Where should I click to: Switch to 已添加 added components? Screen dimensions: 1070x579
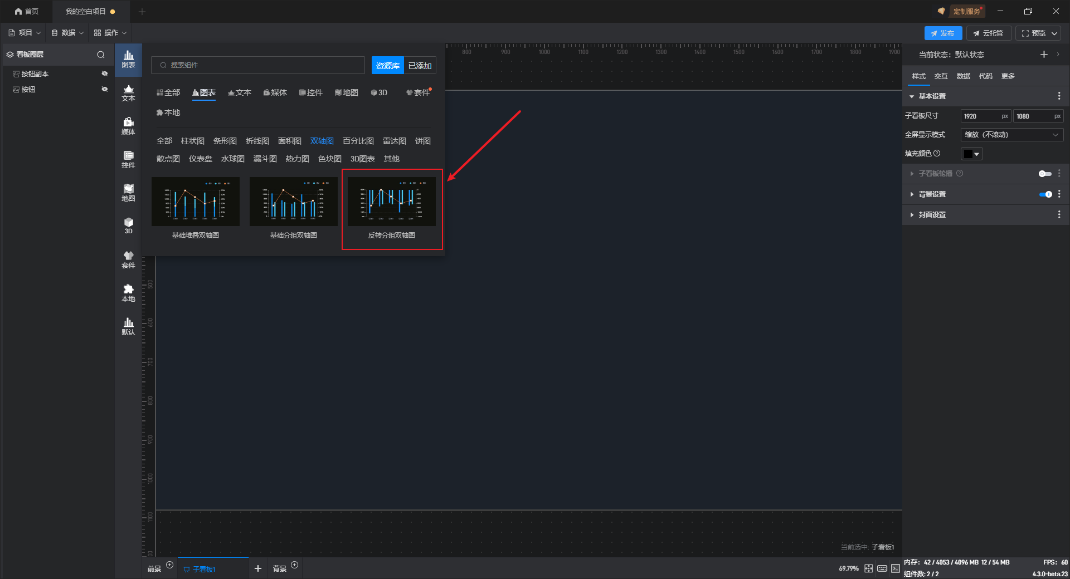pos(420,66)
